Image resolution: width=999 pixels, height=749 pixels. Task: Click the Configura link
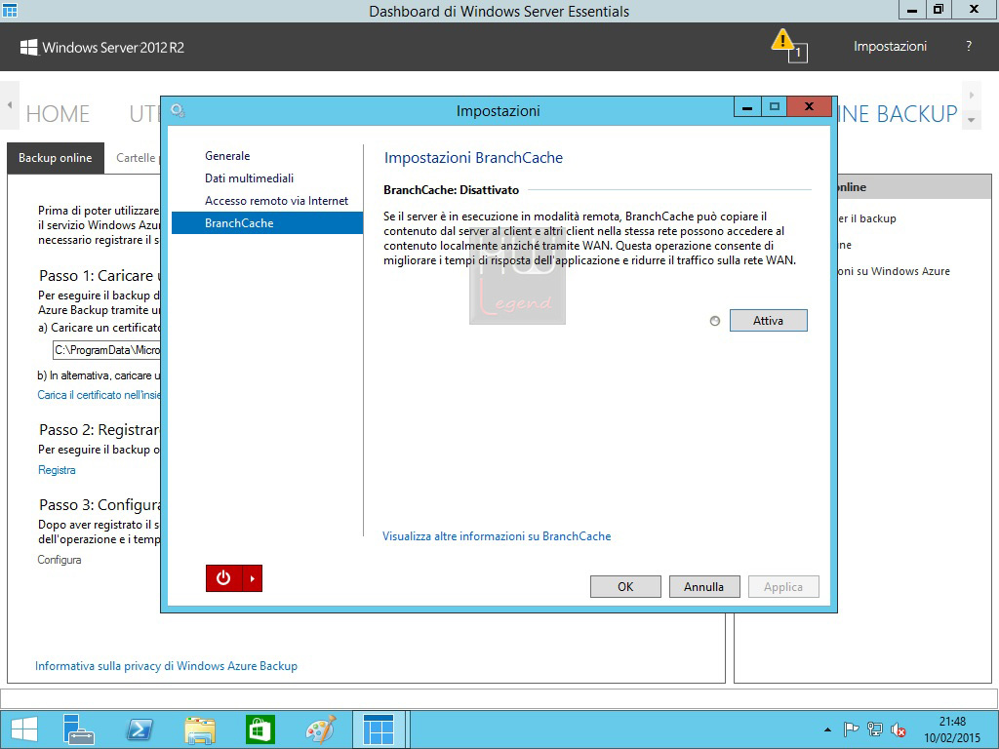(x=60, y=560)
